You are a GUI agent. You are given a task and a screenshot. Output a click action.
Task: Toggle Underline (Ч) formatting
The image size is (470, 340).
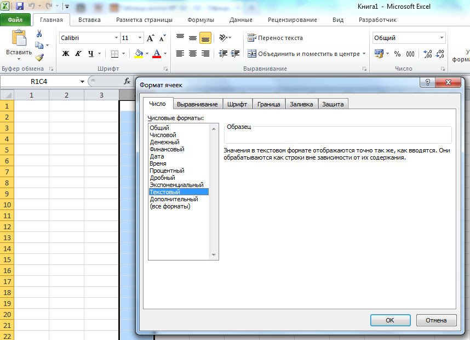click(91, 54)
